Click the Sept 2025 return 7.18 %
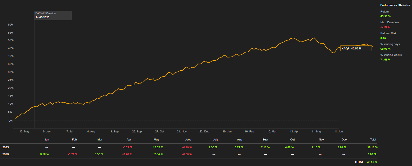 pyautogui.click(x=265, y=147)
